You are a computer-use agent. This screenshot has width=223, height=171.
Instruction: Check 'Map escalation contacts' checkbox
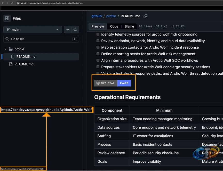point(98,47)
